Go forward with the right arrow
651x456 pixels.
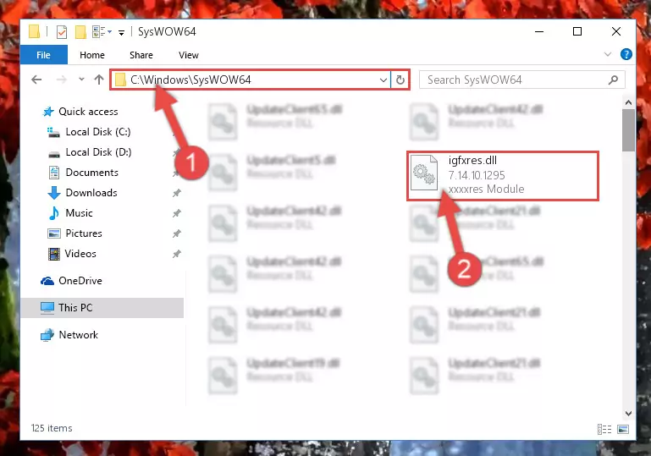[x=62, y=80]
